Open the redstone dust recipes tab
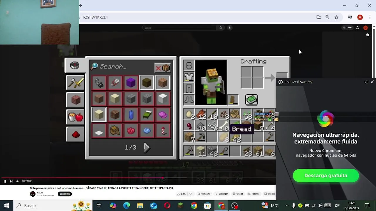Viewport: 376px width, 211px height. click(76, 134)
